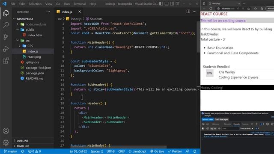Viewport: 274px width, 154px height.
Task: Click the notifications bell in status bar
Action: (195, 151)
